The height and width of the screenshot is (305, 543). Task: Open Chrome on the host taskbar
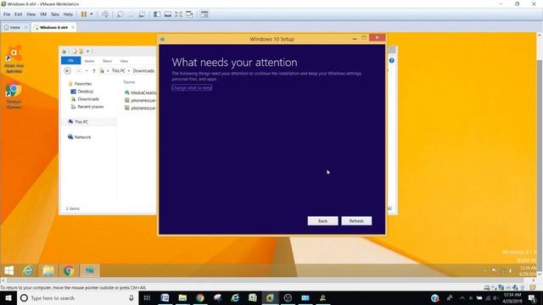coord(200,298)
